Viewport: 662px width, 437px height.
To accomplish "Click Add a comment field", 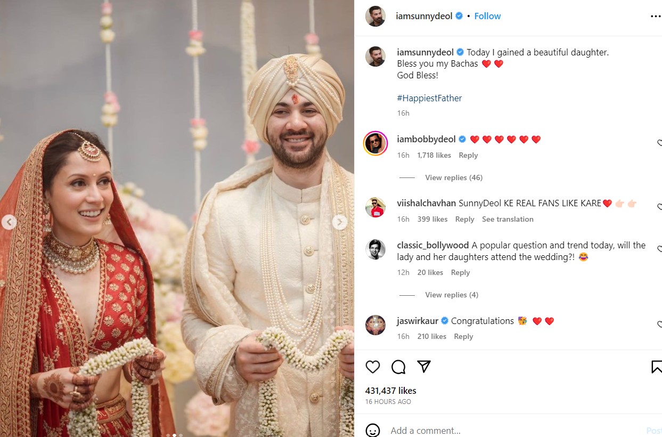I will [x=511, y=431].
